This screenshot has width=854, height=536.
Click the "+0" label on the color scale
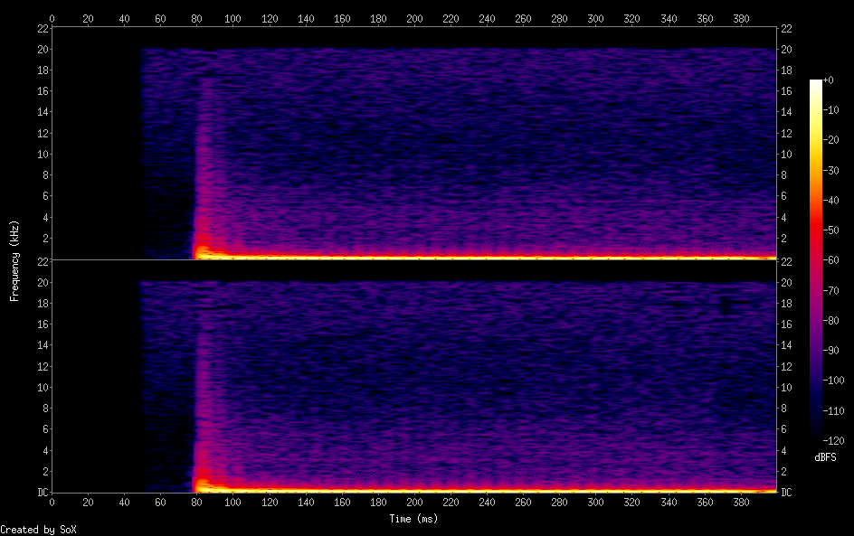click(828, 80)
